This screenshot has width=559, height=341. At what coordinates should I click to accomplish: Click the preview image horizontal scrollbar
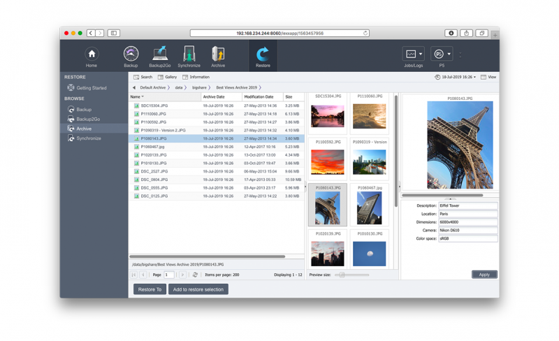point(442,196)
